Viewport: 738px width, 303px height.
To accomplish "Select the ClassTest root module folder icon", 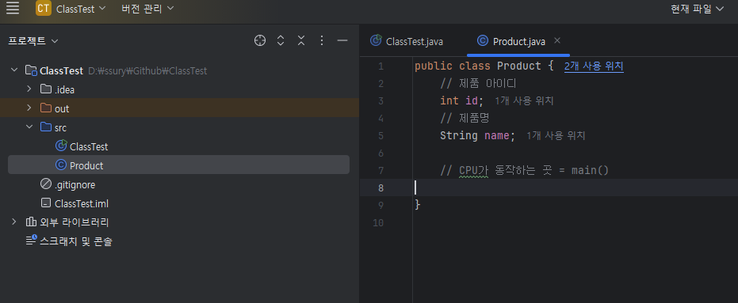I will (x=31, y=70).
